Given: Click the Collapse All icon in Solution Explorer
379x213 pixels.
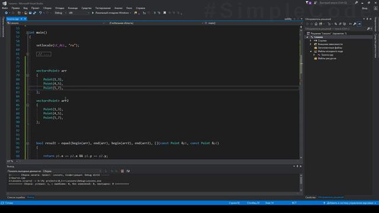Looking at the screenshot, I should click(340, 24).
